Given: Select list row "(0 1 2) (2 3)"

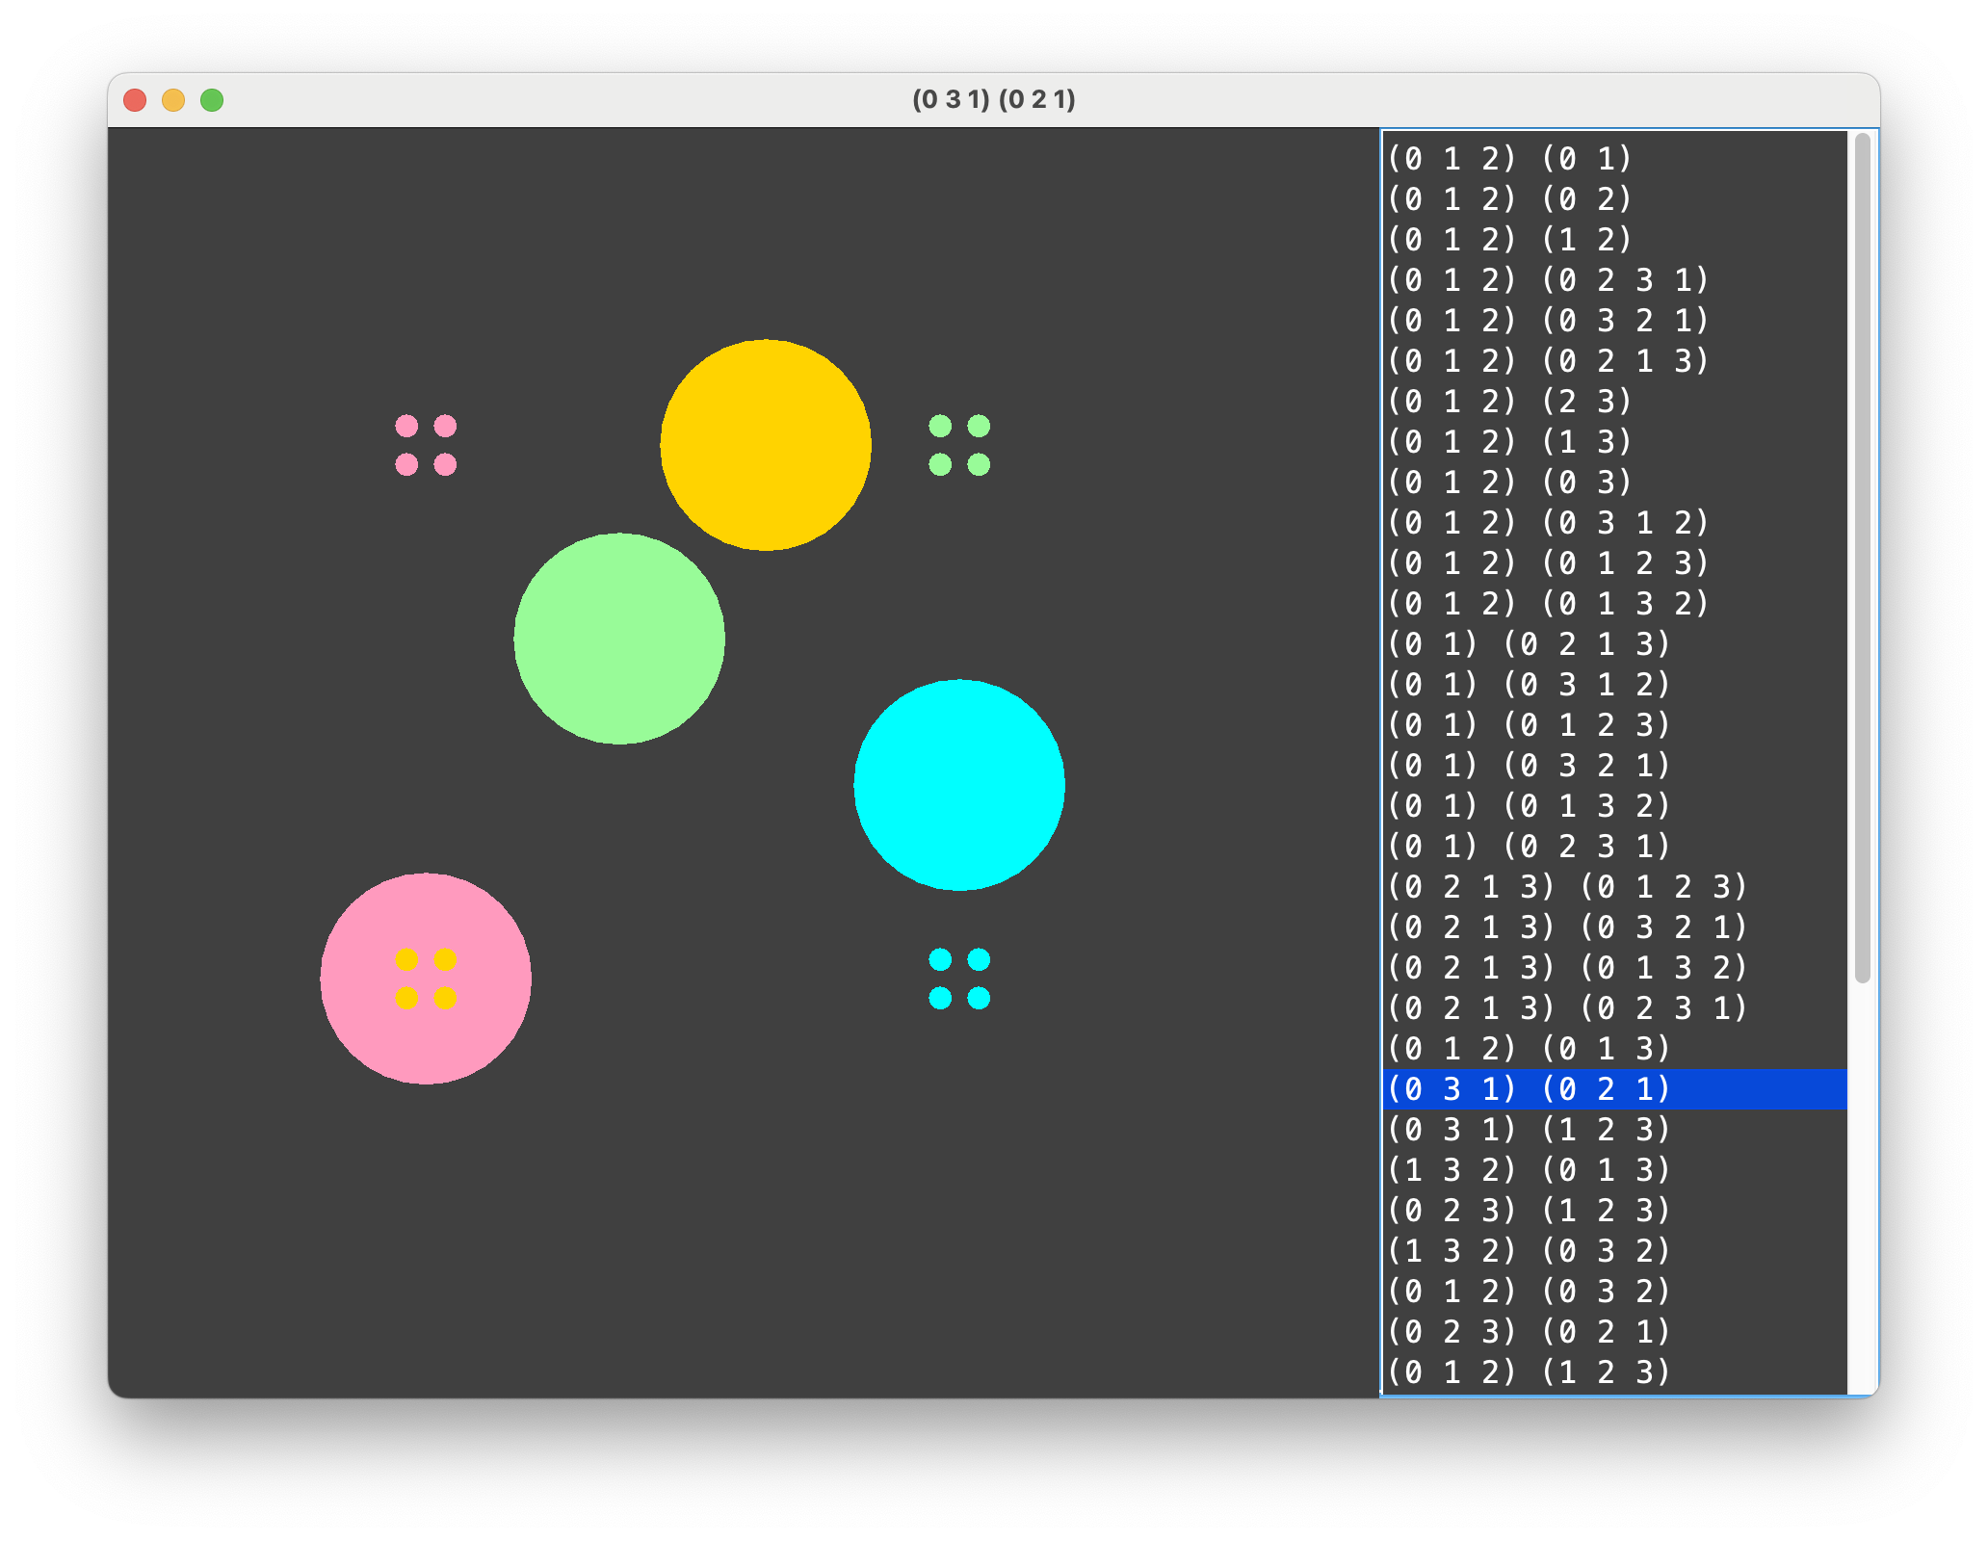Looking at the screenshot, I should click(1614, 401).
